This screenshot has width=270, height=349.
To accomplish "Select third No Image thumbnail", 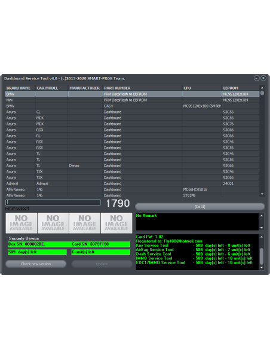I will point(85,223).
